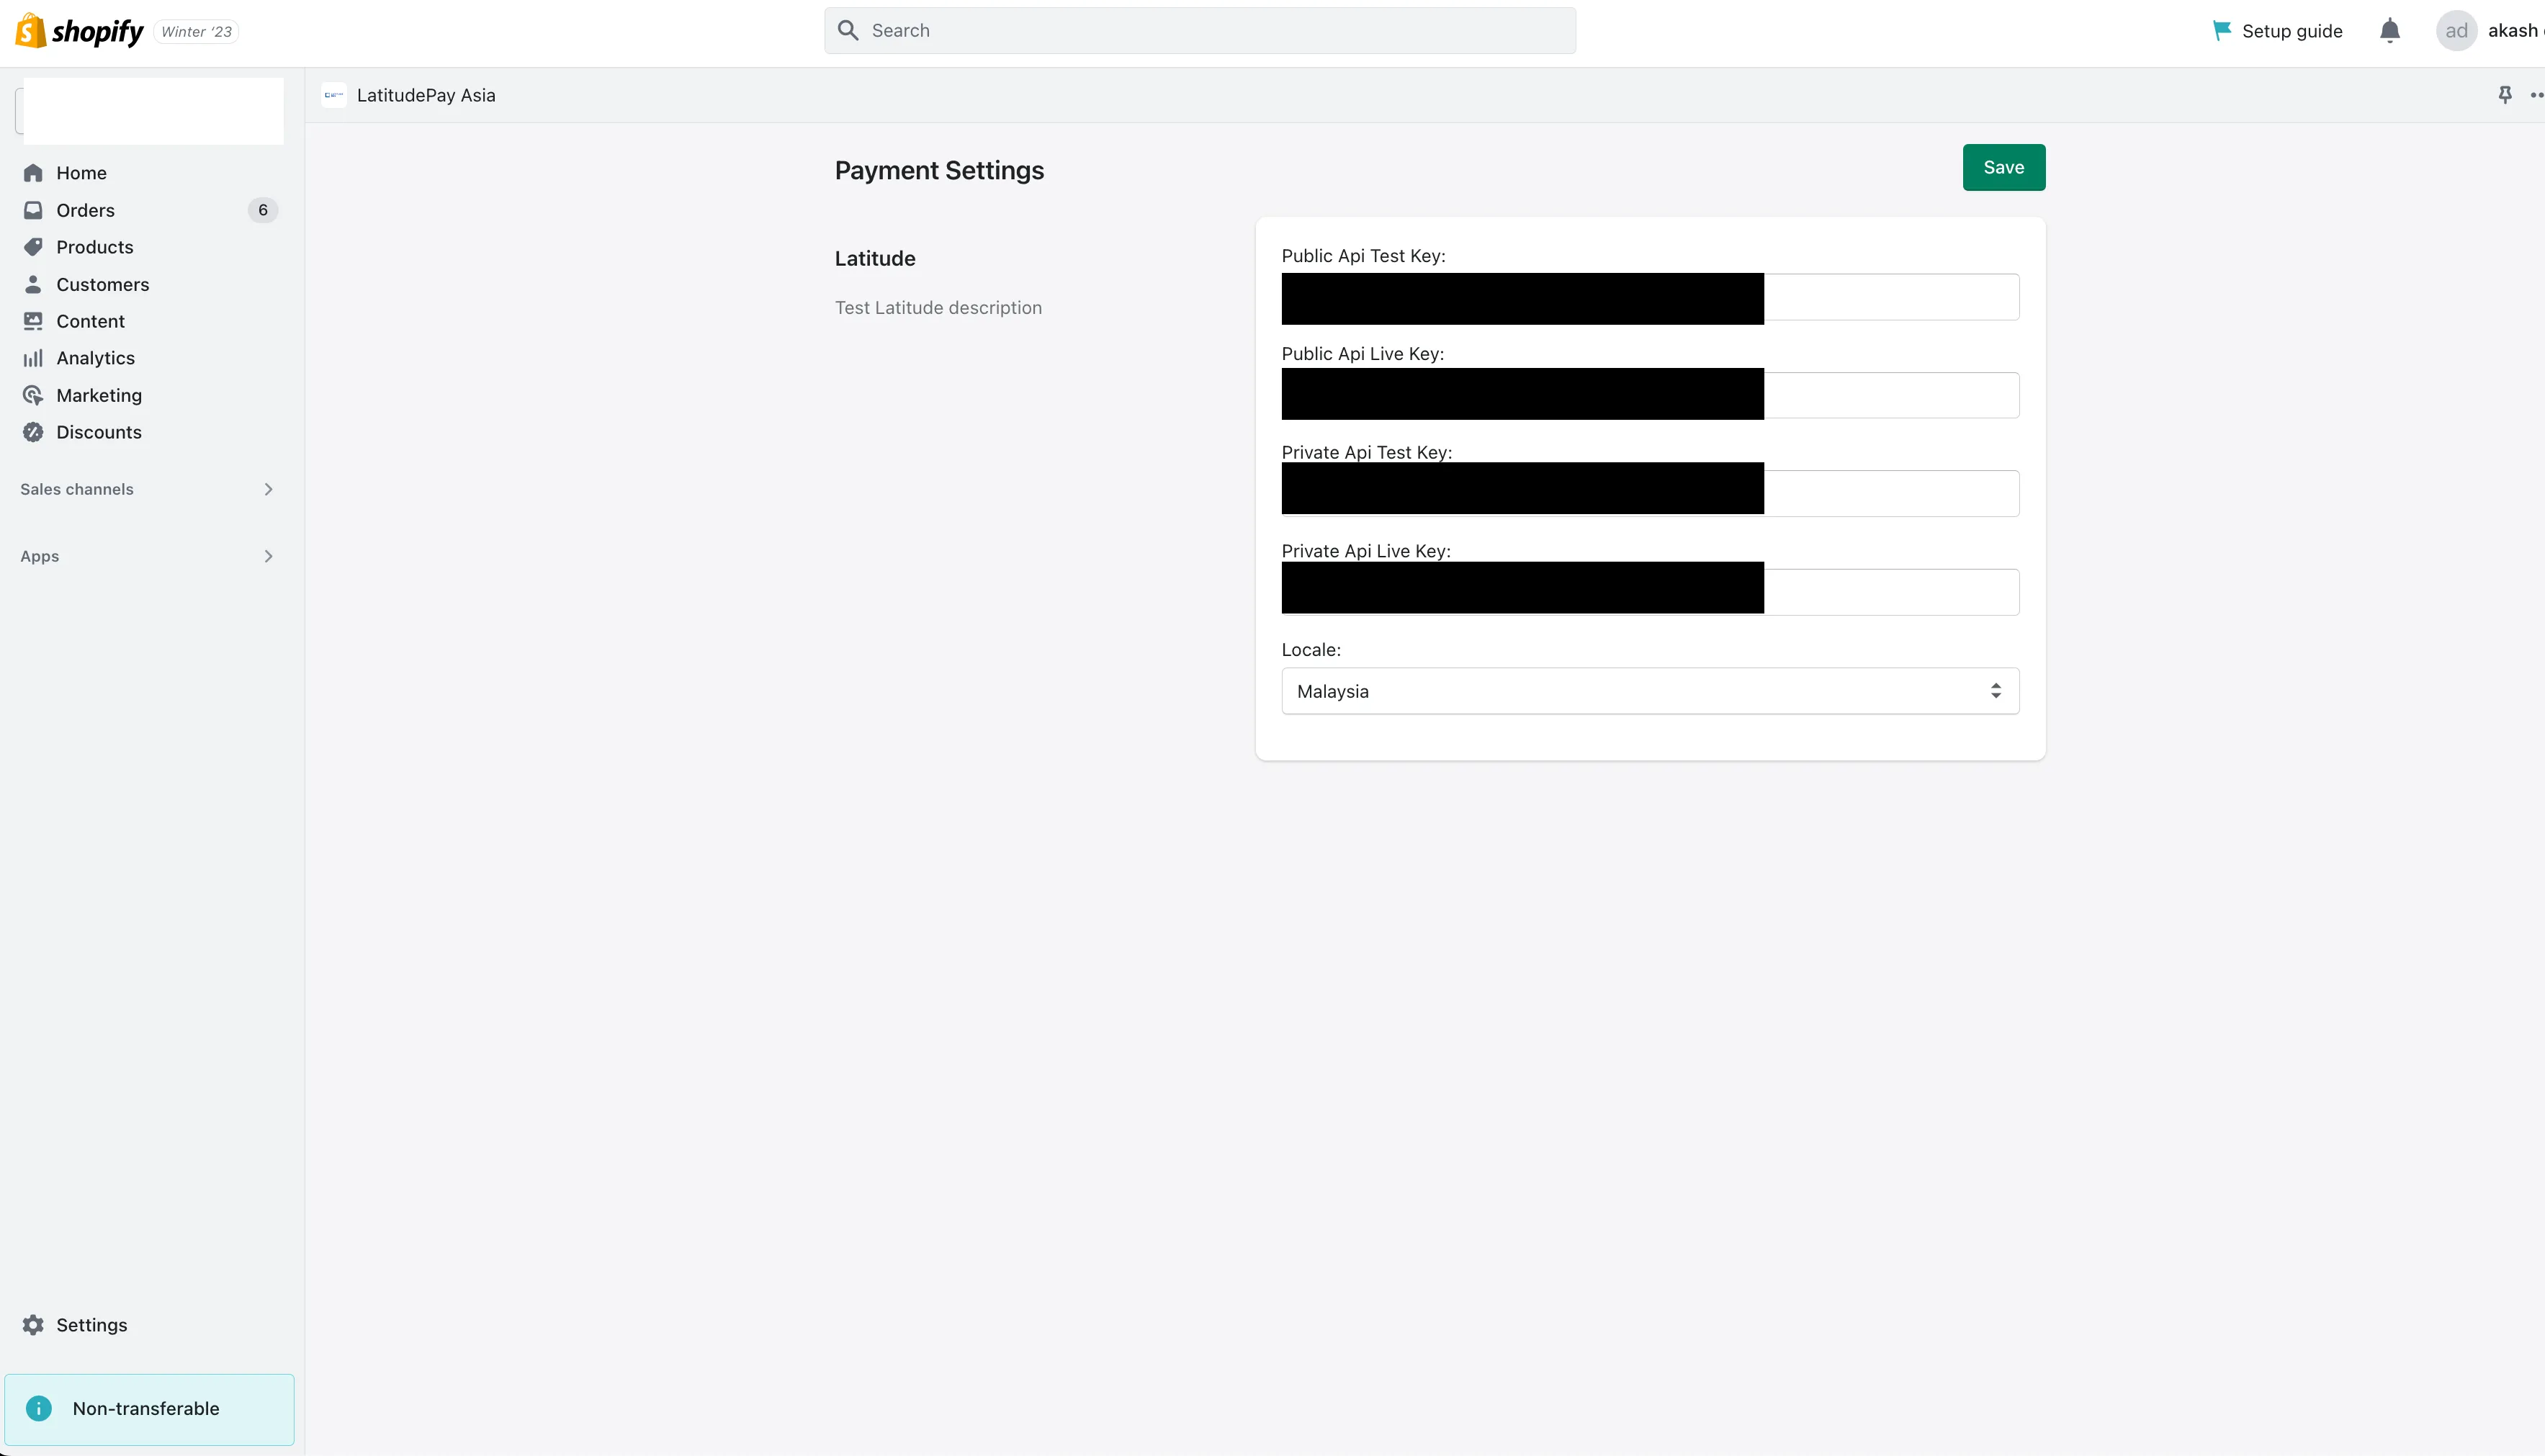Click the Non-transferable info icon

pyautogui.click(x=39, y=1409)
